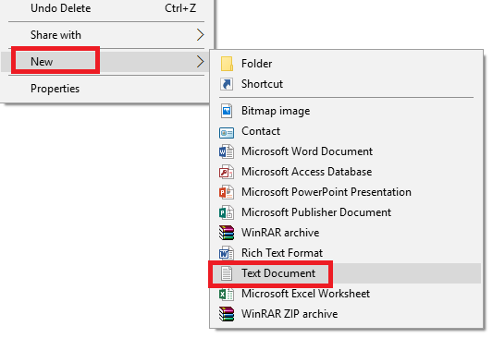
Task: Click the yellow Folder icon
Action: pos(227,64)
